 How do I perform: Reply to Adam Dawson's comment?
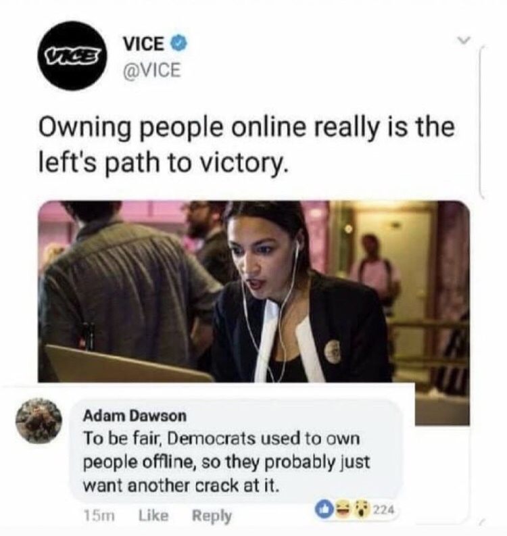pyautogui.click(x=212, y=516)
